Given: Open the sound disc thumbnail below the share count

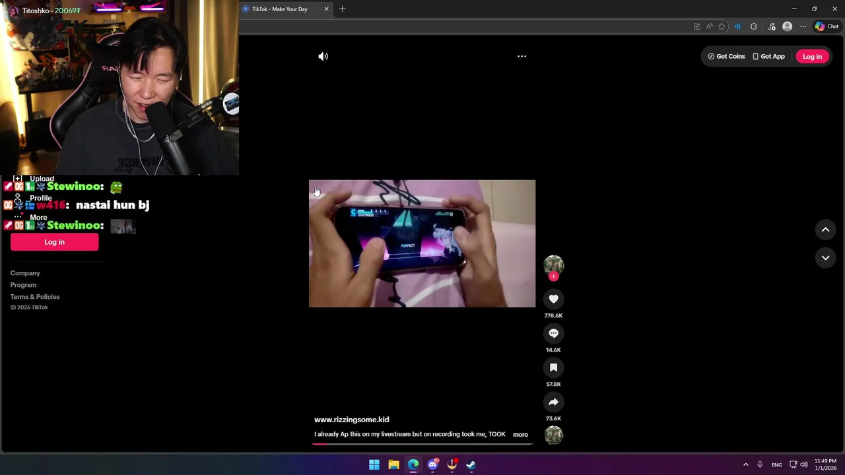Looking at the screenshot, I should pos(553,435).
